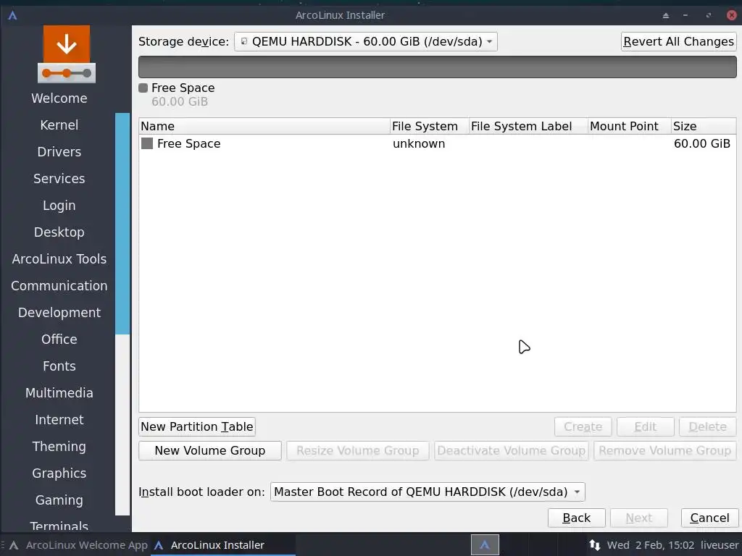Screen dimensions: 742x556
Task: Click the Free Space gray swatch in the table row
Action: [x=147, y=143]
